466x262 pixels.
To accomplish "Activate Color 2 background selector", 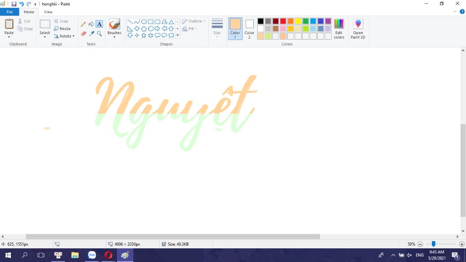I will point(249,29).
